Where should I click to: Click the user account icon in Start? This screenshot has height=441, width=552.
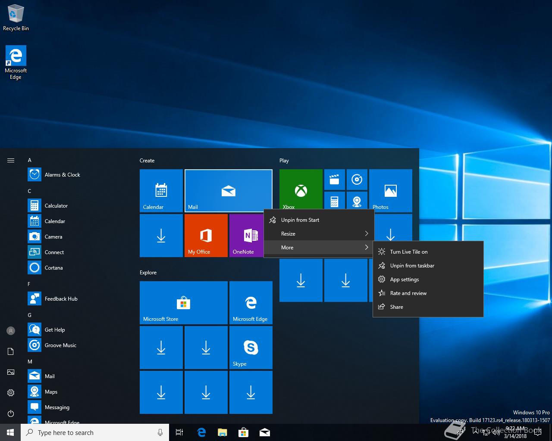pyautogui.click(x=11, y=331)
